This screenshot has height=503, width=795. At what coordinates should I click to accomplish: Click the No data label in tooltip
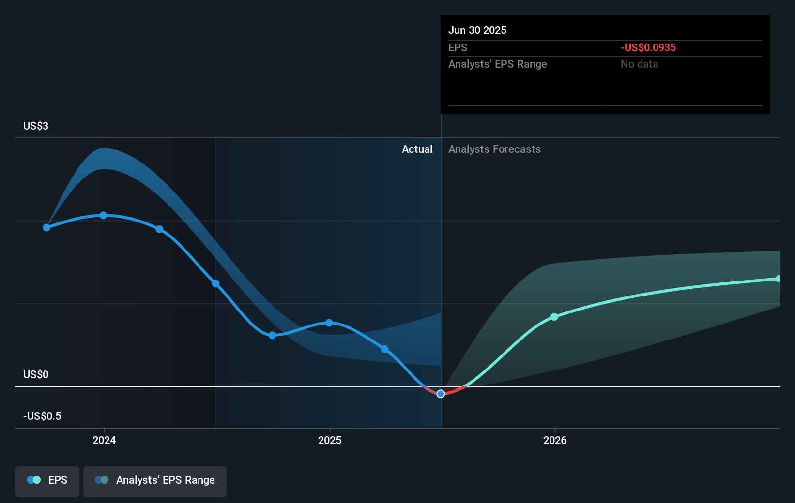coord(639,64)
